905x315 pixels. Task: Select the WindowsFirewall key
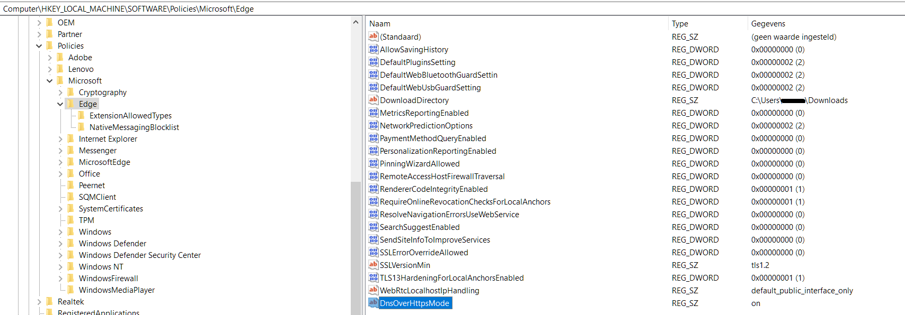click(108, 278)
